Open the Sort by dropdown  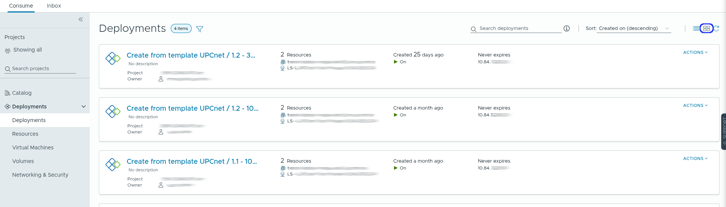pyautogui.click(x=634, y=28)
